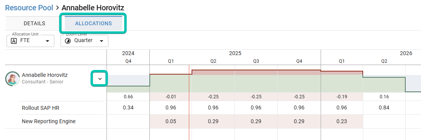This screenshot has height=140, width=421.
Task: Click Annabelle Horovitz's avatar picture
Action: 13,78
